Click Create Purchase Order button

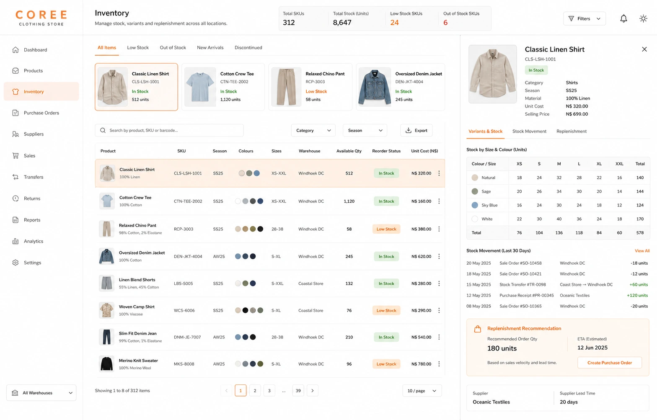click(610, 363)
